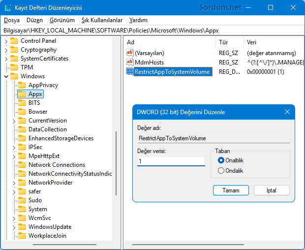Click the DWORD icon beside RestrictAppToSystemVolume
This screenshot has width=305, height=250.
130,72
